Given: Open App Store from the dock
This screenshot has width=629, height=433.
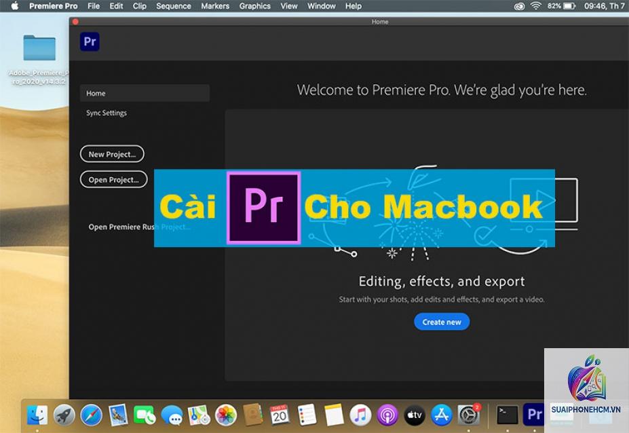Looking at the screenshot, I should pos(441,415).
